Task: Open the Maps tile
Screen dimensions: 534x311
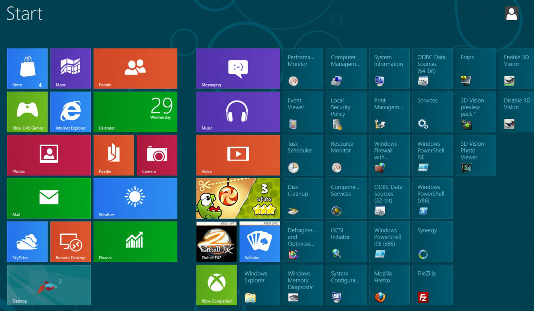Action: 70,69
